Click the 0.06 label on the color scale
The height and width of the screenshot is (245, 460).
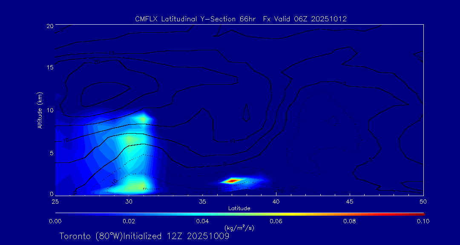[x=276, y=221]
